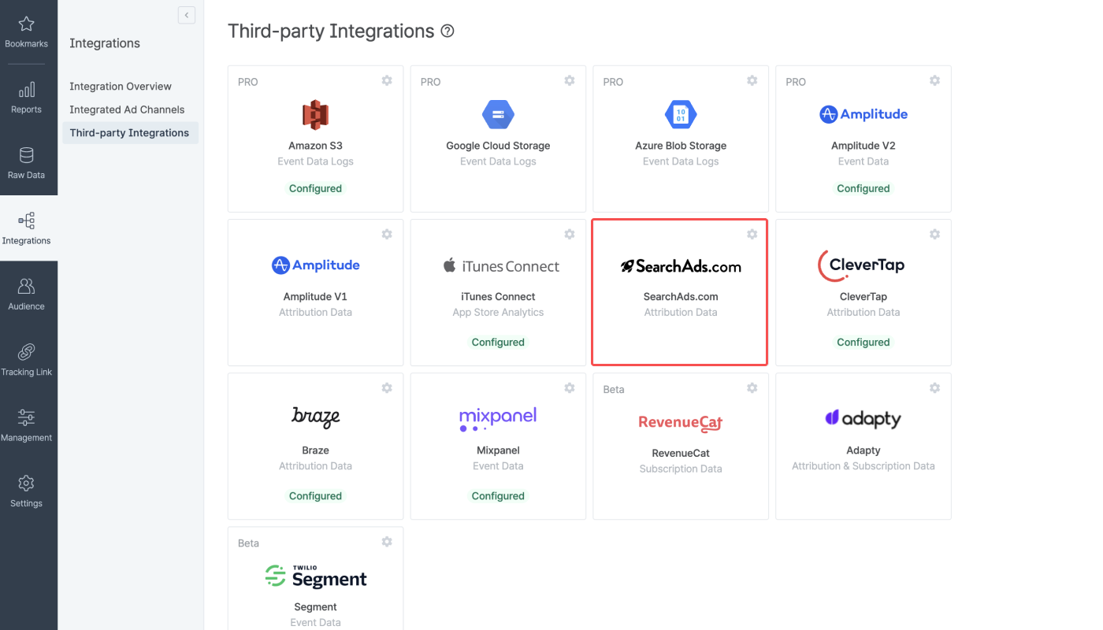Viewport: 1103px width, 630px height.
Task: Click the Third-party Integrations page heading
Action: point(331,31)
